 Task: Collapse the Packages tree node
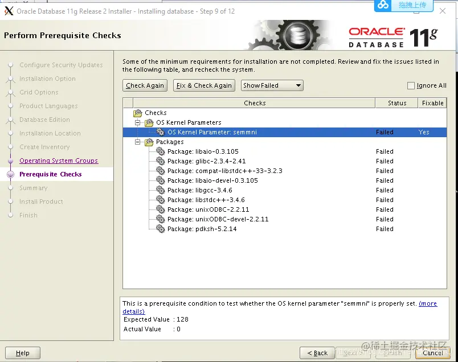tap(138, 142)
